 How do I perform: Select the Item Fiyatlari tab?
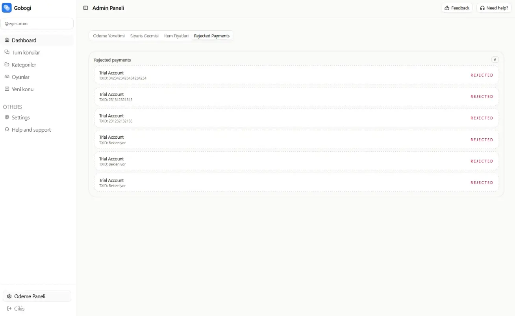click(176, 36)
